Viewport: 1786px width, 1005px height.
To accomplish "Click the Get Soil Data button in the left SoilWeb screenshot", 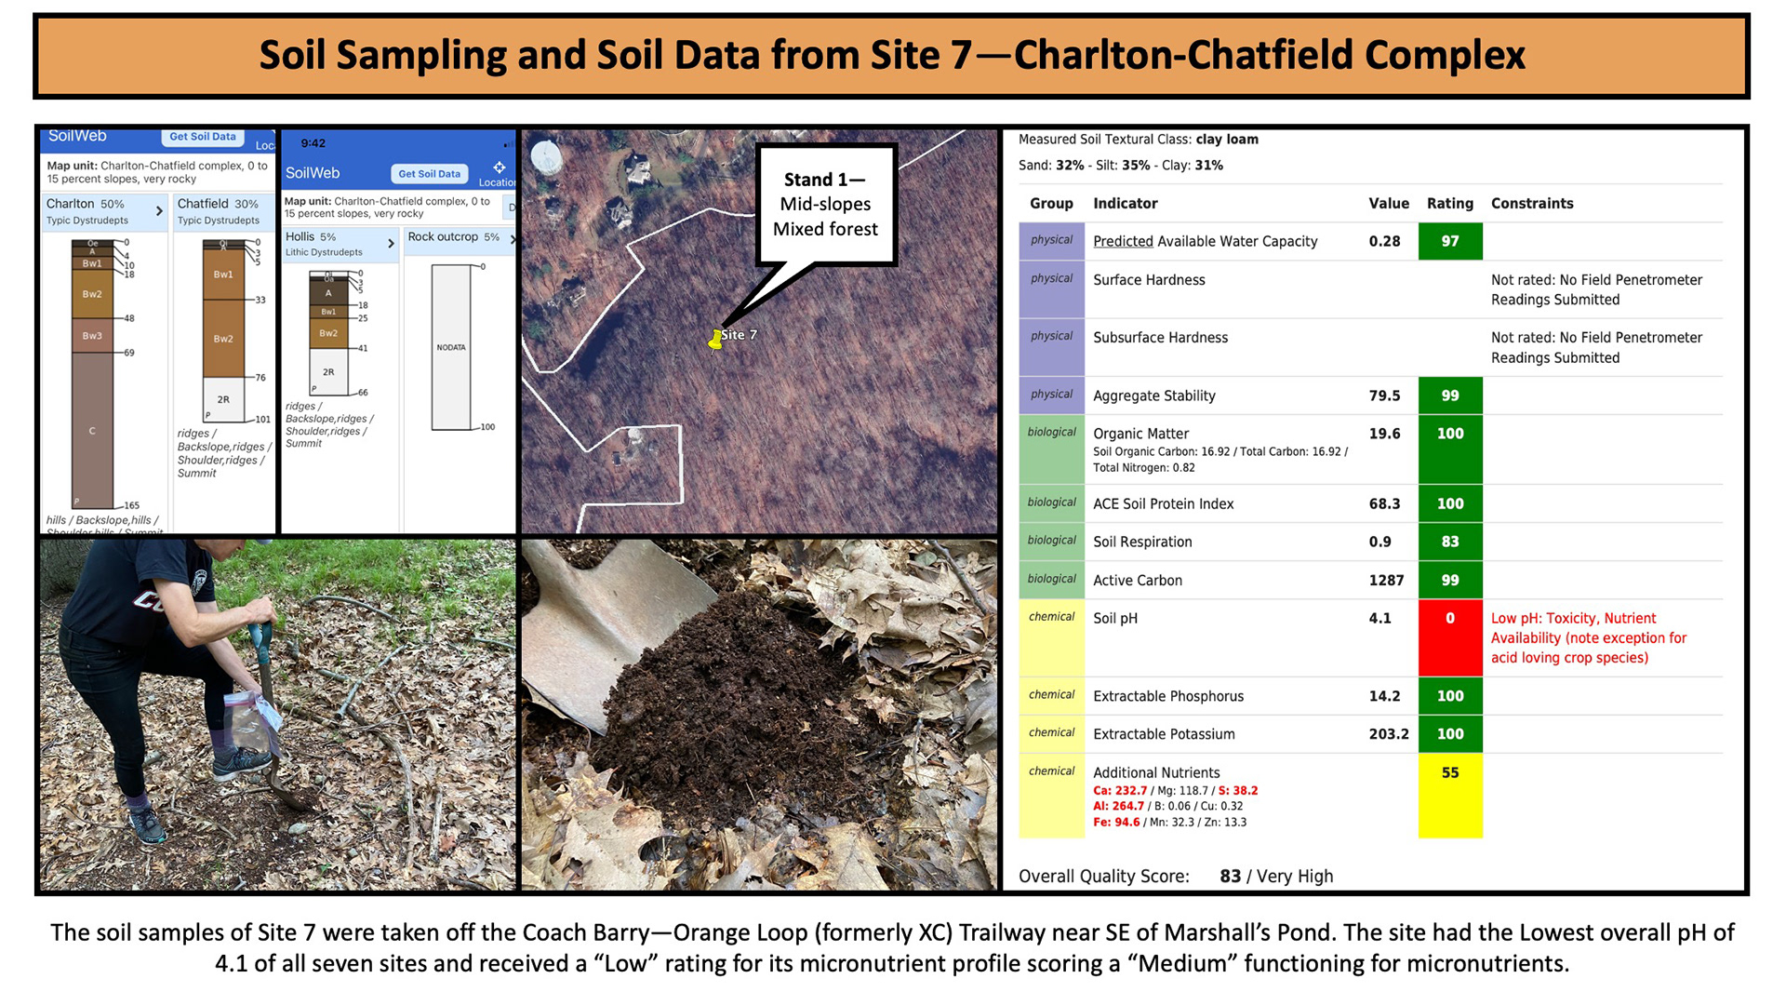I will pos(203,137).
